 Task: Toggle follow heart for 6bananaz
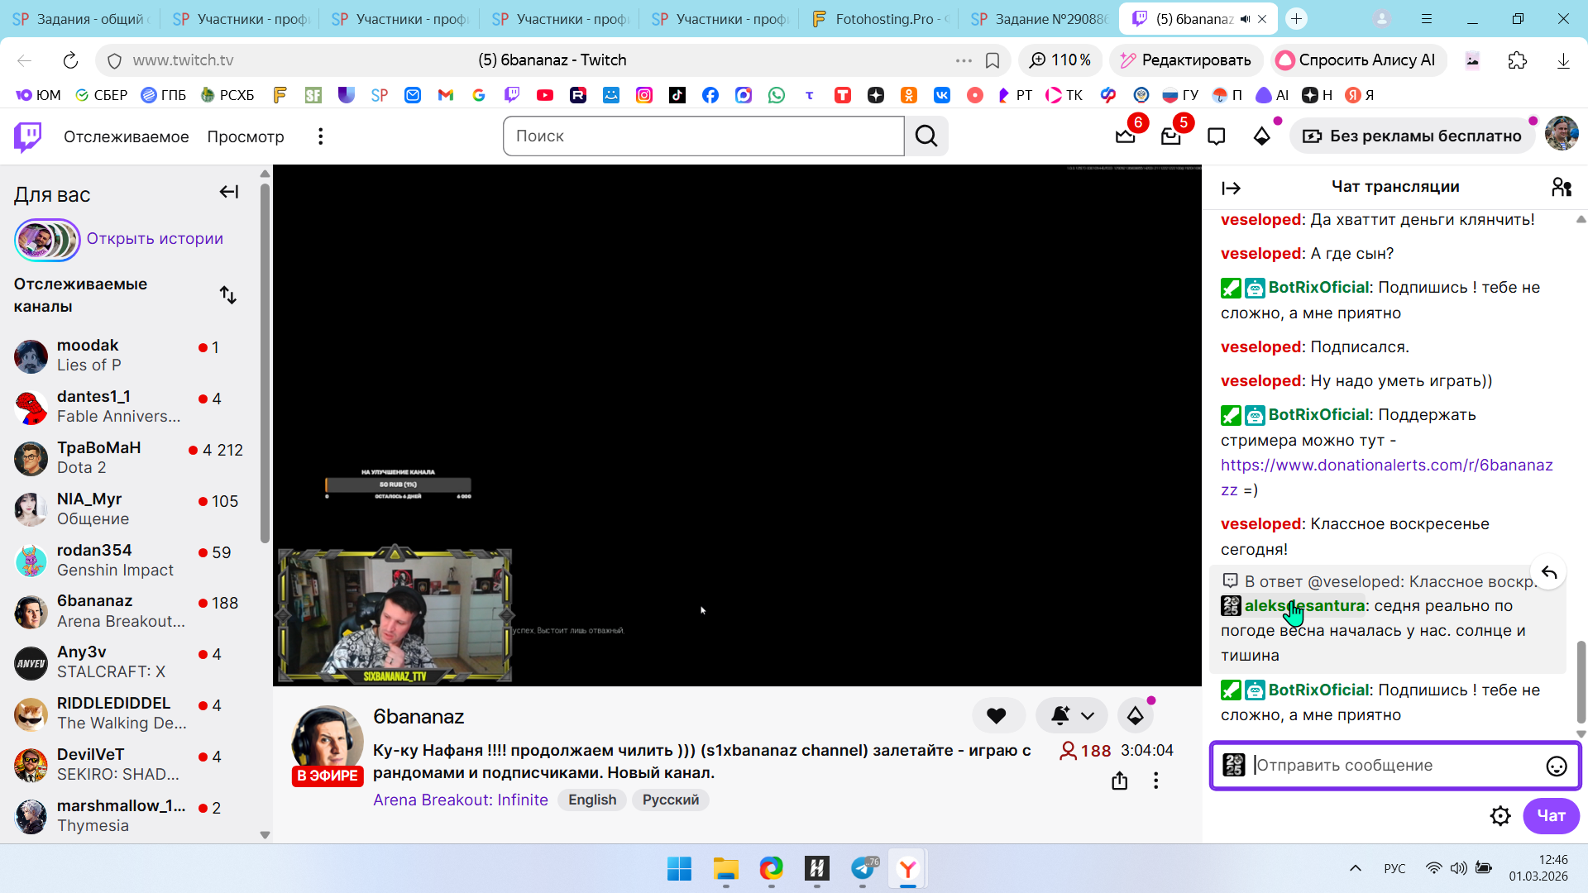(x=997, y=716)
